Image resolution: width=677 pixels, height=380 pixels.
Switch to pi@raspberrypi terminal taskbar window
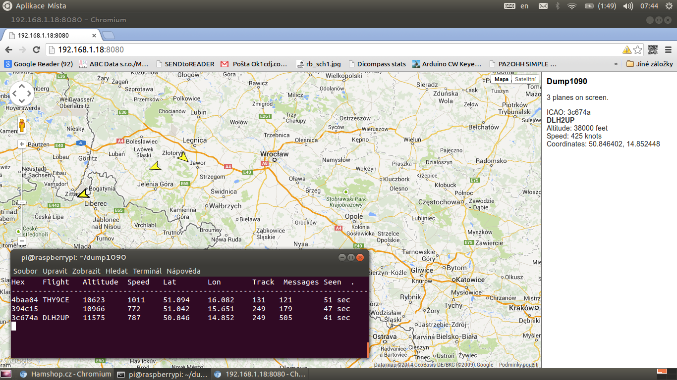tap(163, 374)
